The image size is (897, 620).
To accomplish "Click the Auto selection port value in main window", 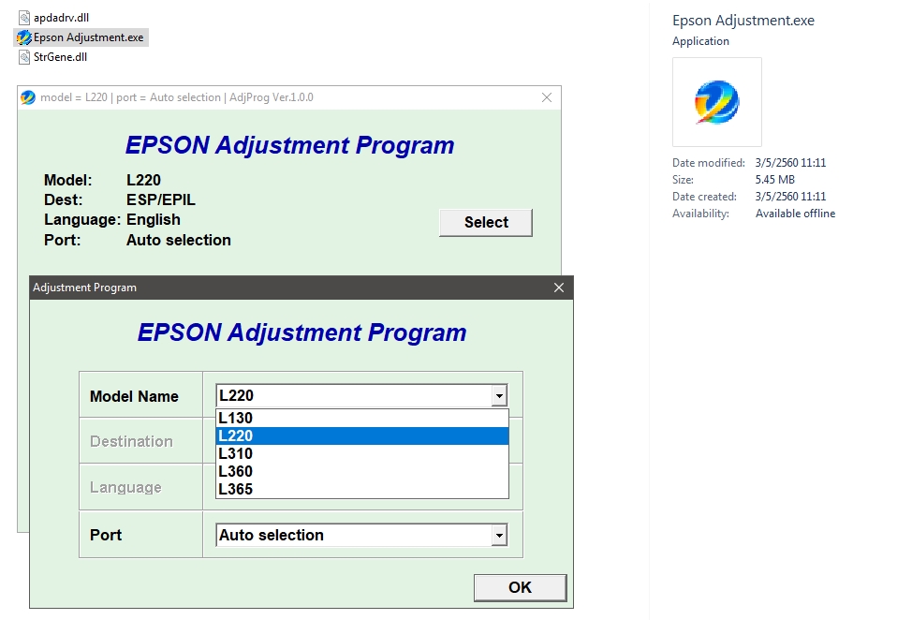I will (179, 240).
